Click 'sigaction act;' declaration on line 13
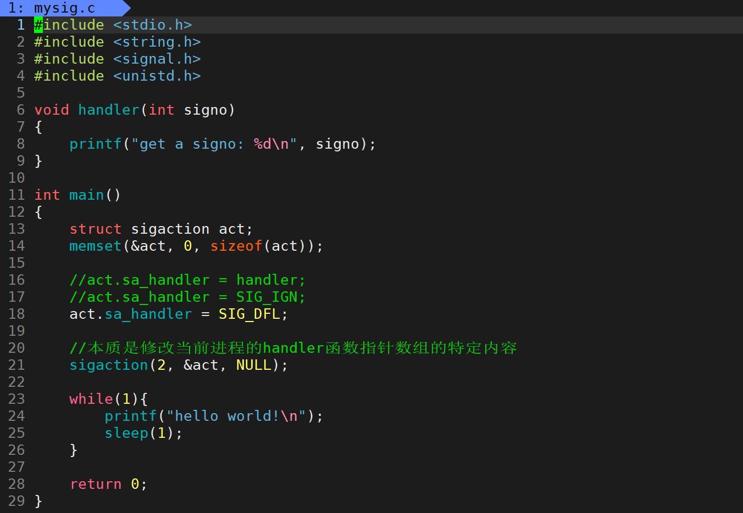Image resolution: width=743 pixels, height=513 pixels. [x=192, y=229]
